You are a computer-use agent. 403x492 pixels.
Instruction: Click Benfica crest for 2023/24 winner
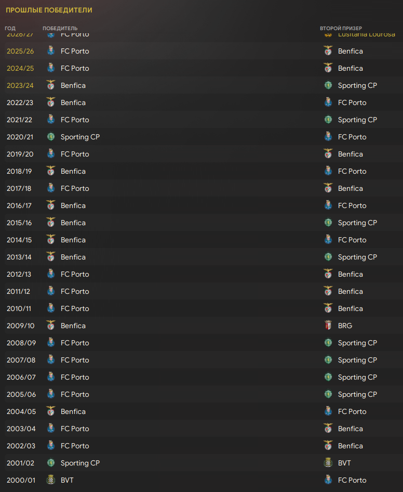tap(51, 85)
